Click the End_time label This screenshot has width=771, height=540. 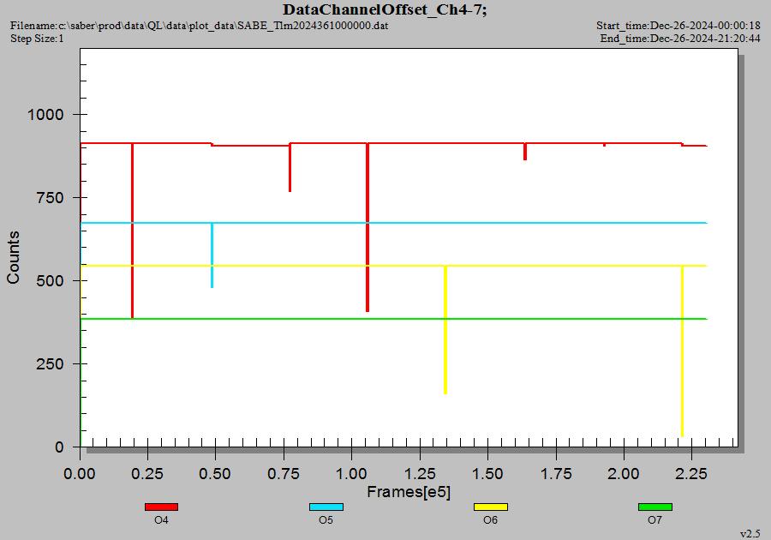[680, 39]
